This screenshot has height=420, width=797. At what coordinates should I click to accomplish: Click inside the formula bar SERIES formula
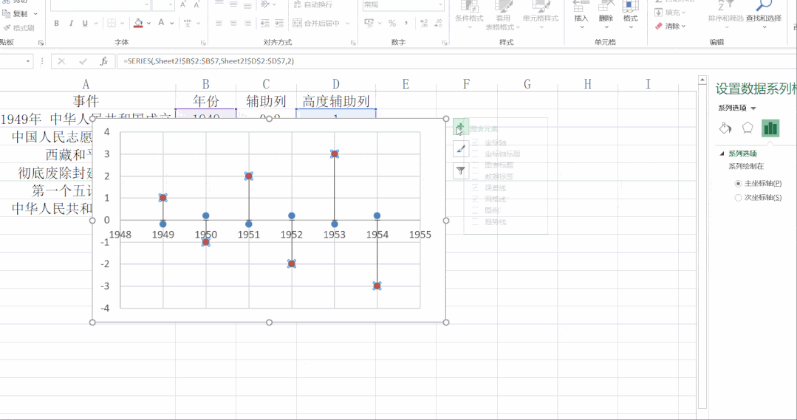(x=208, y=61)
